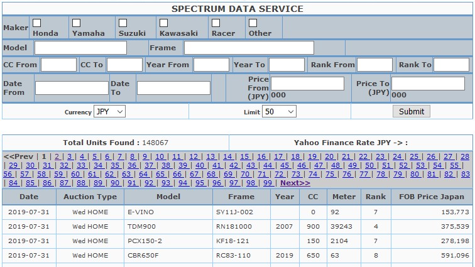Focus the Frame text field

coord(249,48)
